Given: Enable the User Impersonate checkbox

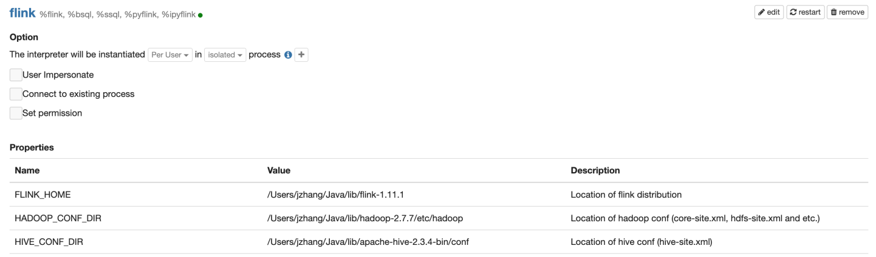Looking at the screenshot, I should coord(16,75).
